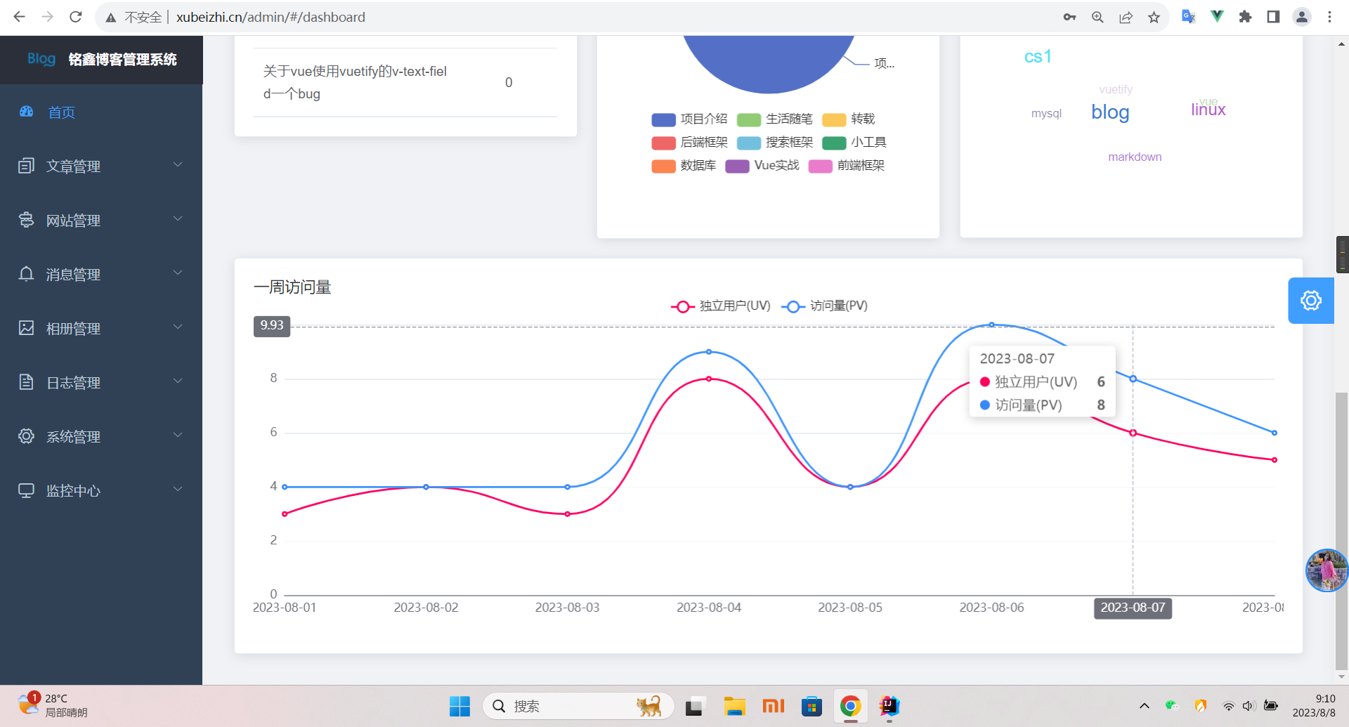The height and width of the screenshot is (727, 1349).
Task: Click the 消息管理 bell icon
Action: [x=26, y=274]
